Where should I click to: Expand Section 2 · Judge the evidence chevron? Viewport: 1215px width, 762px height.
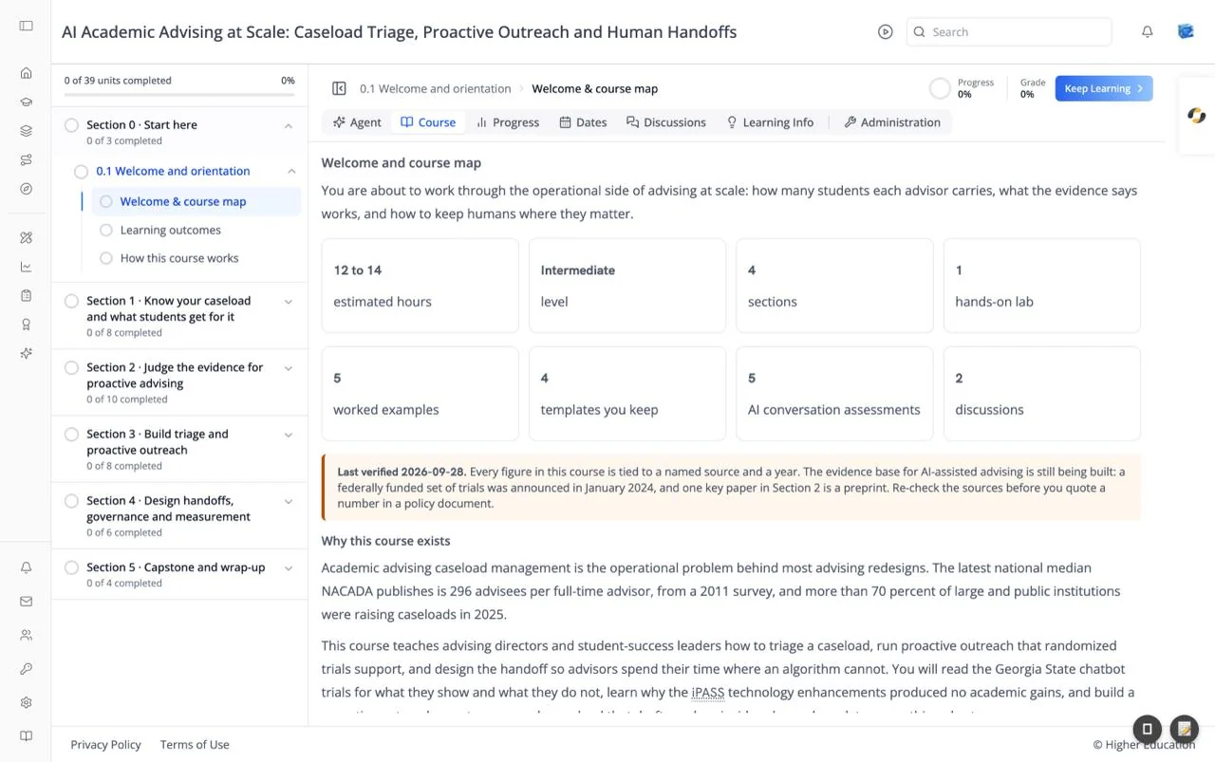(x=289, y=368)
